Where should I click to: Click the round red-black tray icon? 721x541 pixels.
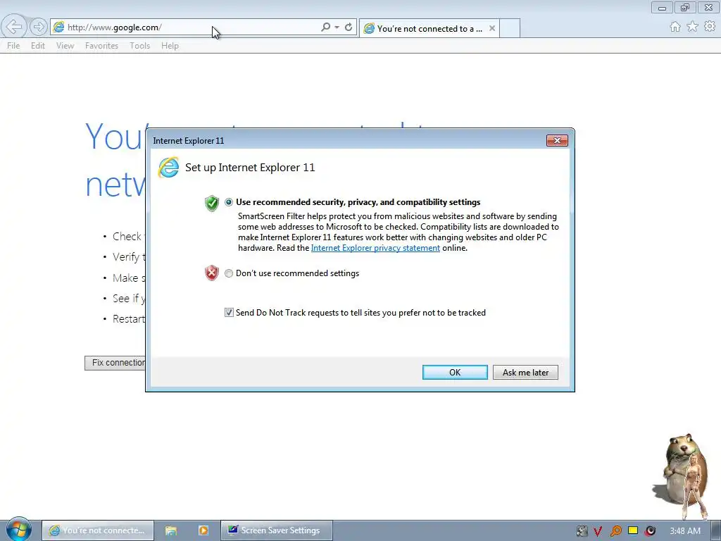pyautogui.click(x=650, y=531)
